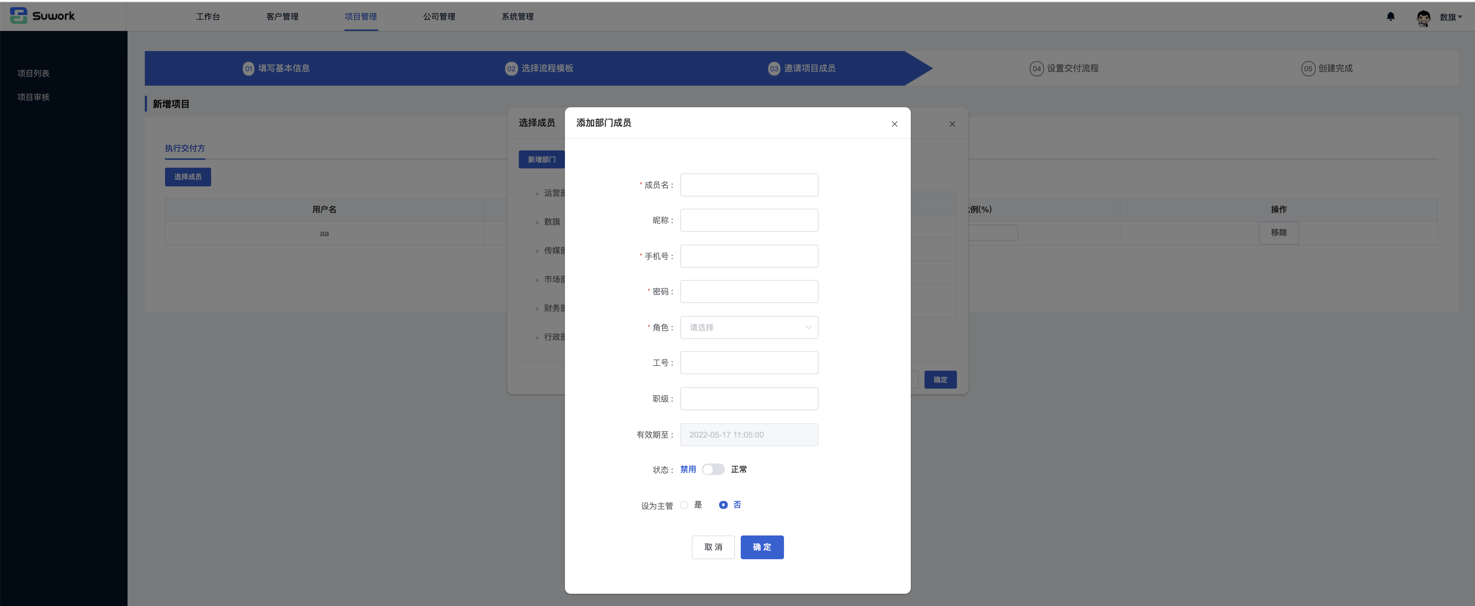This screenshot has width=1475, height=606.
Task: Click 确定 in 选择成员 dialog
Action: [x=940, y=380]
